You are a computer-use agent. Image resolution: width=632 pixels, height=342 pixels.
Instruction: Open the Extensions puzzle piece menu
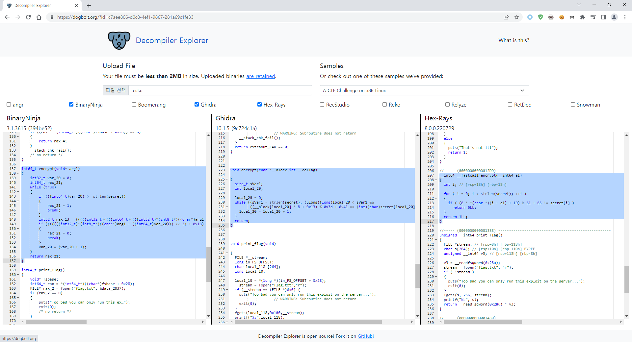coord(583,17)
